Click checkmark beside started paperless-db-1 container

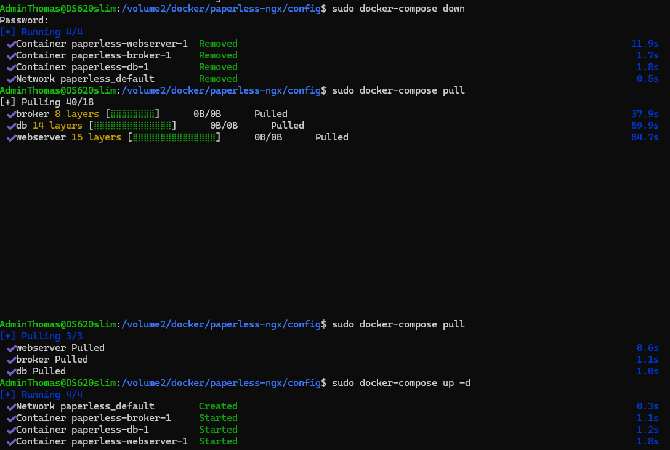(11, 430)
